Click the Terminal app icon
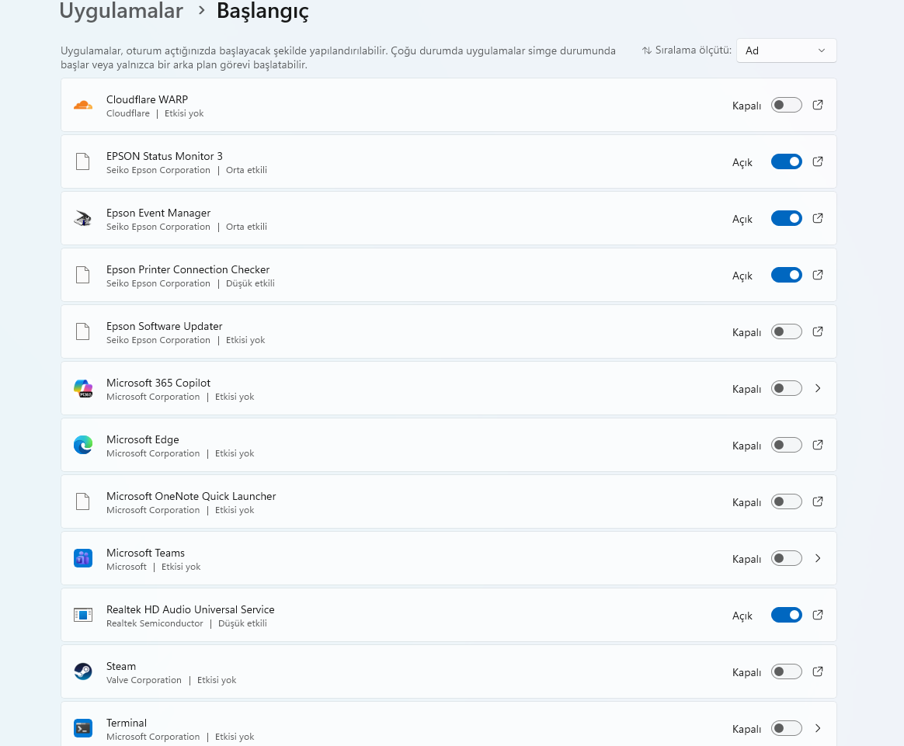This screenshot has height=746, width=904. [83, 729]
